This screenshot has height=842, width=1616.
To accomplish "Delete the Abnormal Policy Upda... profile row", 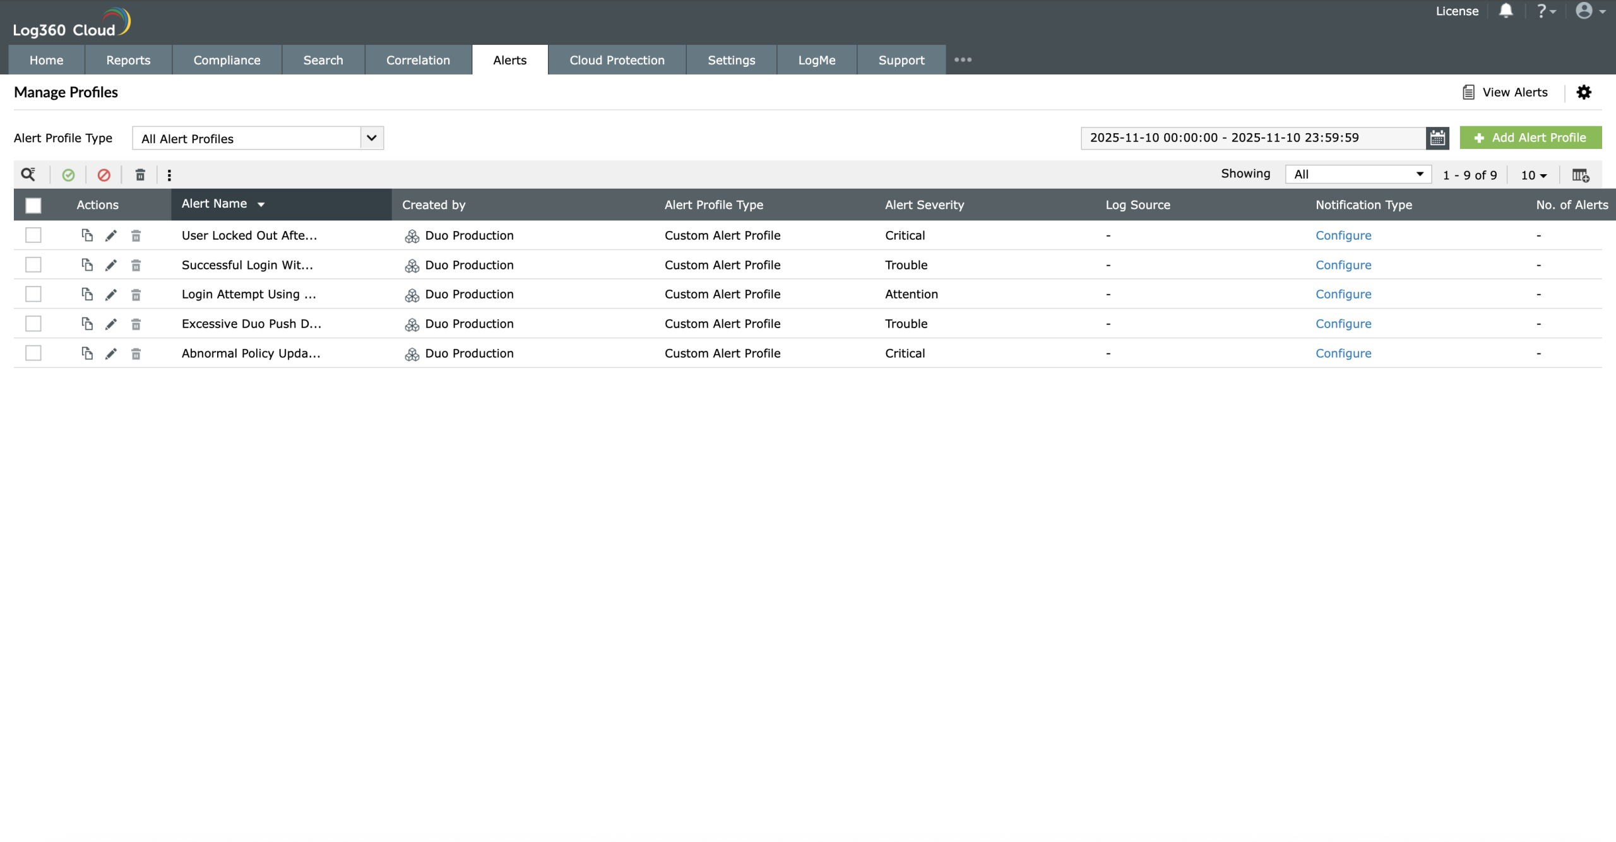I will pos(136,353).
